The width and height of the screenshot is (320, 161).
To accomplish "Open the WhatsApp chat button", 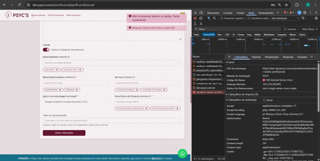I will 182,153.
